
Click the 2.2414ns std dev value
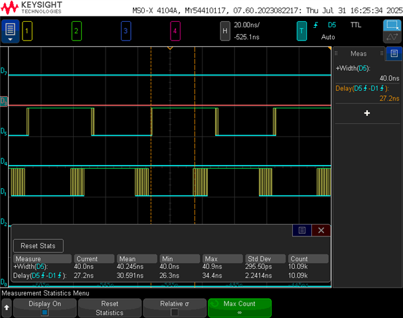tap(258, 276)
